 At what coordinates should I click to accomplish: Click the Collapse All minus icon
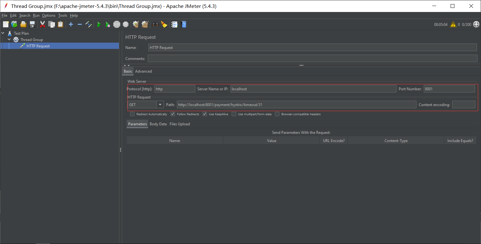point(80,24)
